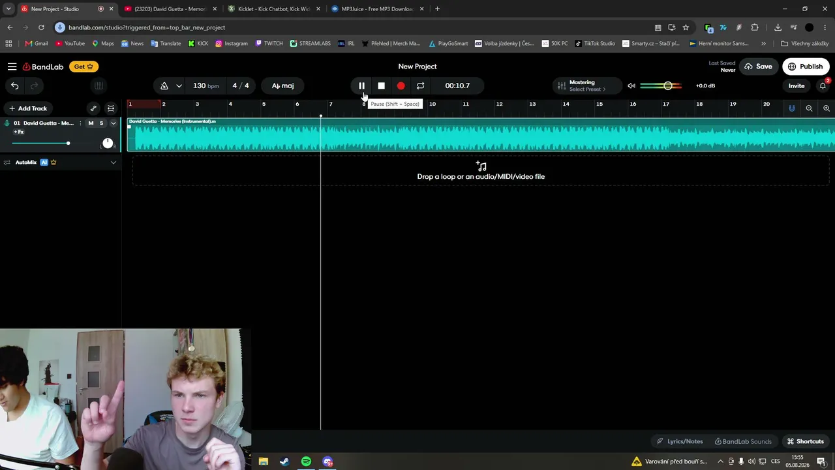This screenshot has height=470, width=835.
Task: Expand the AutoMix panel chevron
Action: [x=113, y=163]
